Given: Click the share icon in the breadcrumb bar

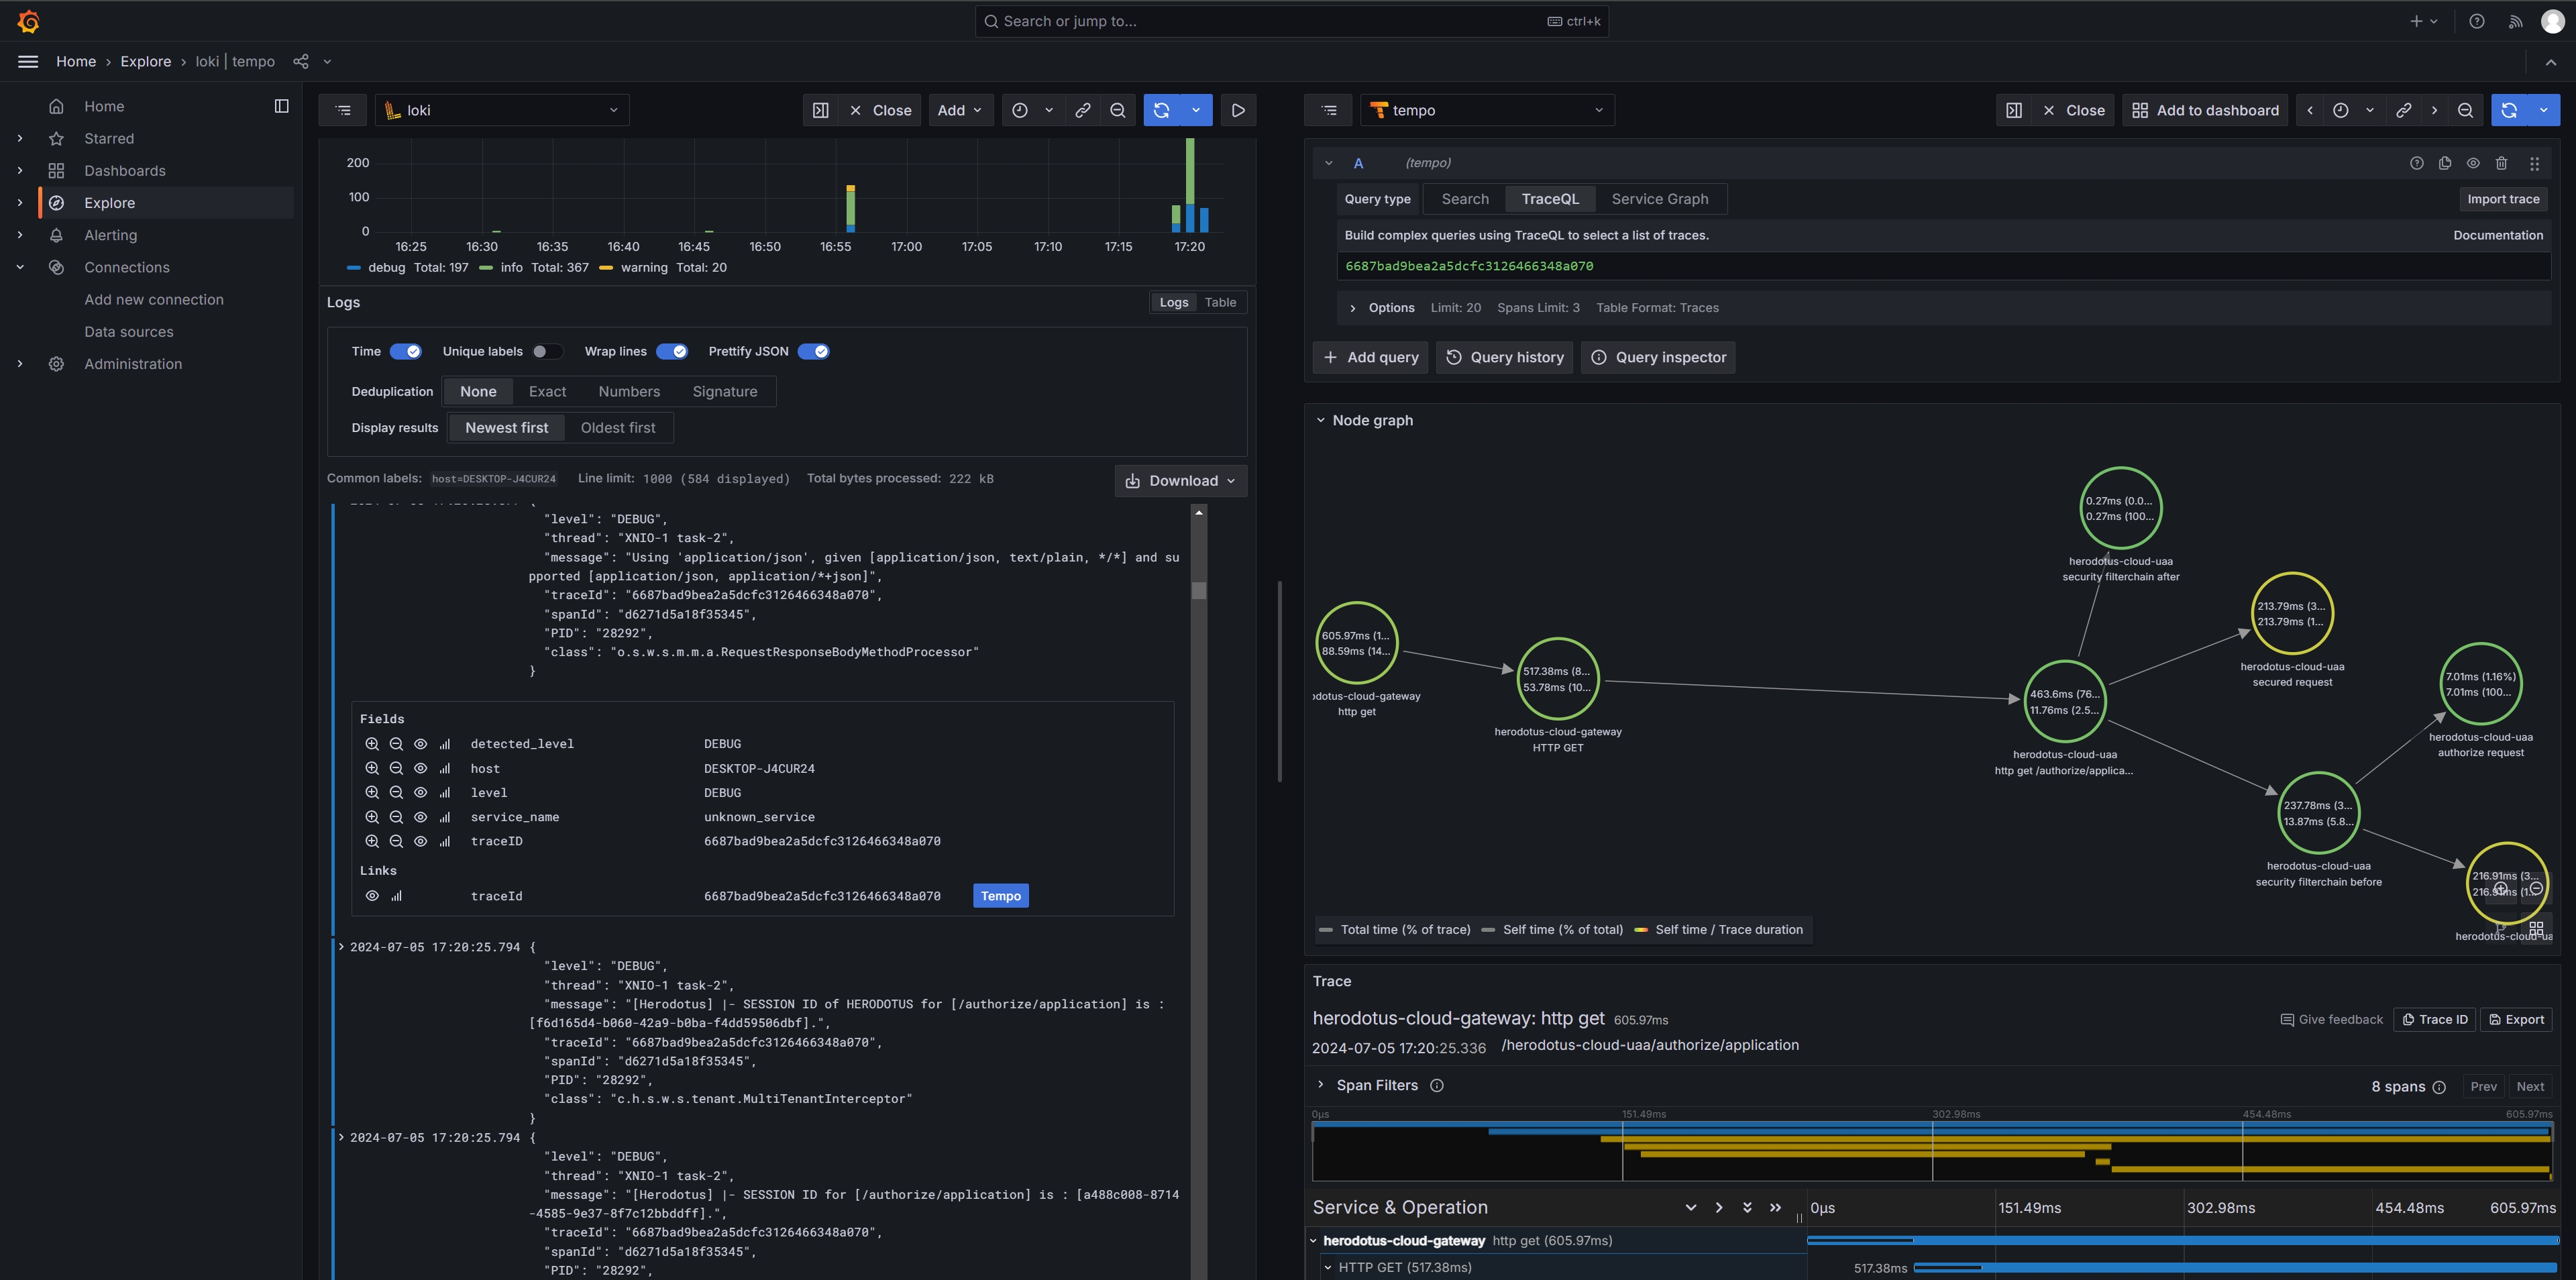Looking at the screenshot, I should [x=301, y=61].
